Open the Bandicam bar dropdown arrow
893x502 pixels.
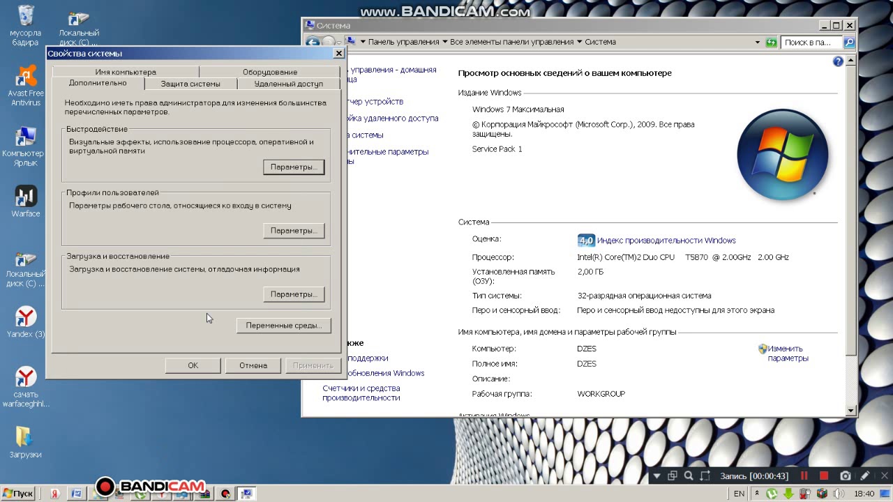pos(656,476)
